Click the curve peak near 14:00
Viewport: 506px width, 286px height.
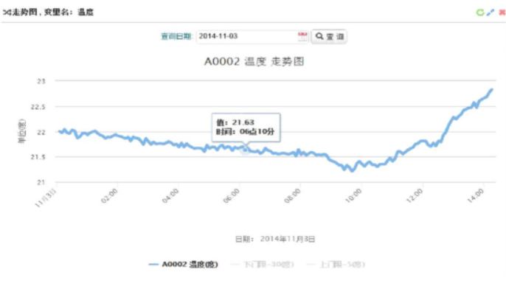492,90
